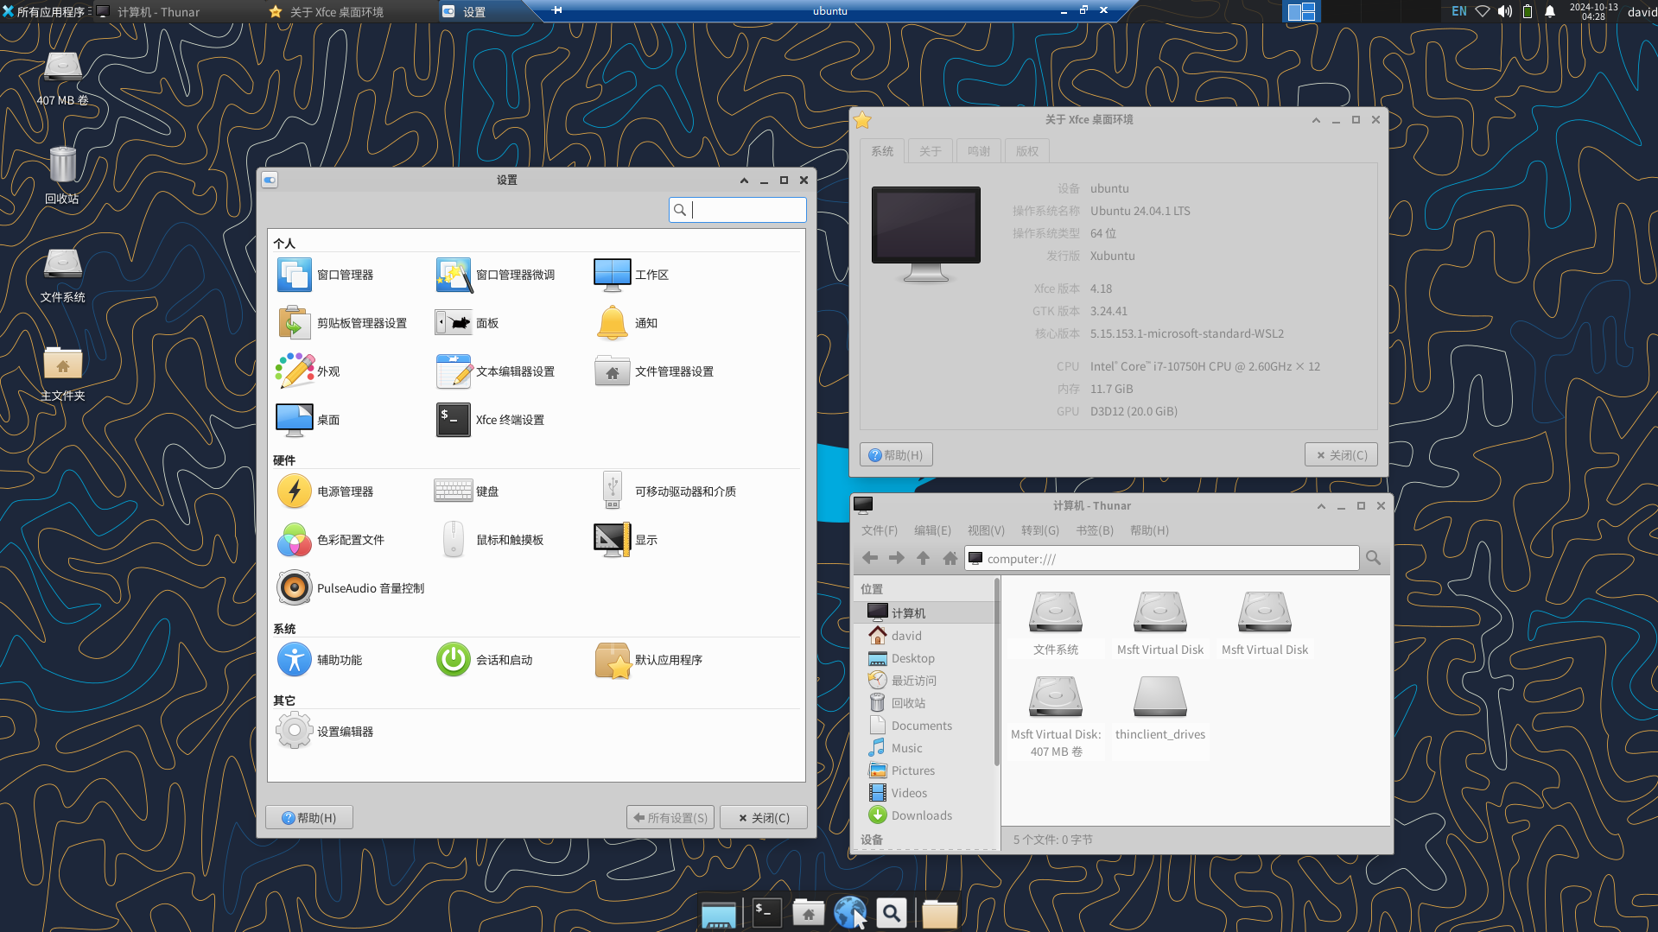The image size is (1658, 932).
Task: Open 所有应用程序 applications menu
Action: click(x=45, y=11)
